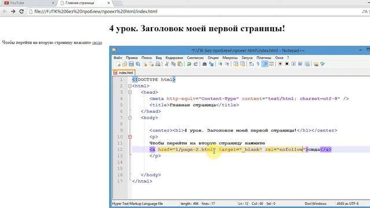Open the Макросы menu
The height and width of the screenshot is (208, 370).
(x=230, y=58)
